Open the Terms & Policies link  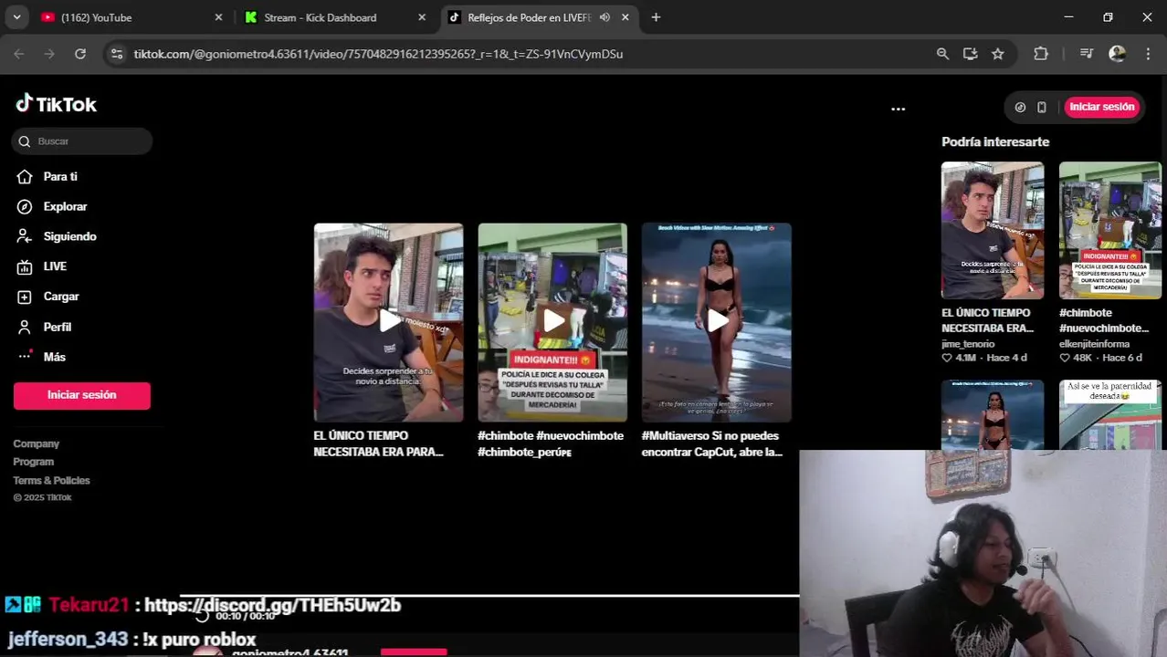tap(51, 480)
